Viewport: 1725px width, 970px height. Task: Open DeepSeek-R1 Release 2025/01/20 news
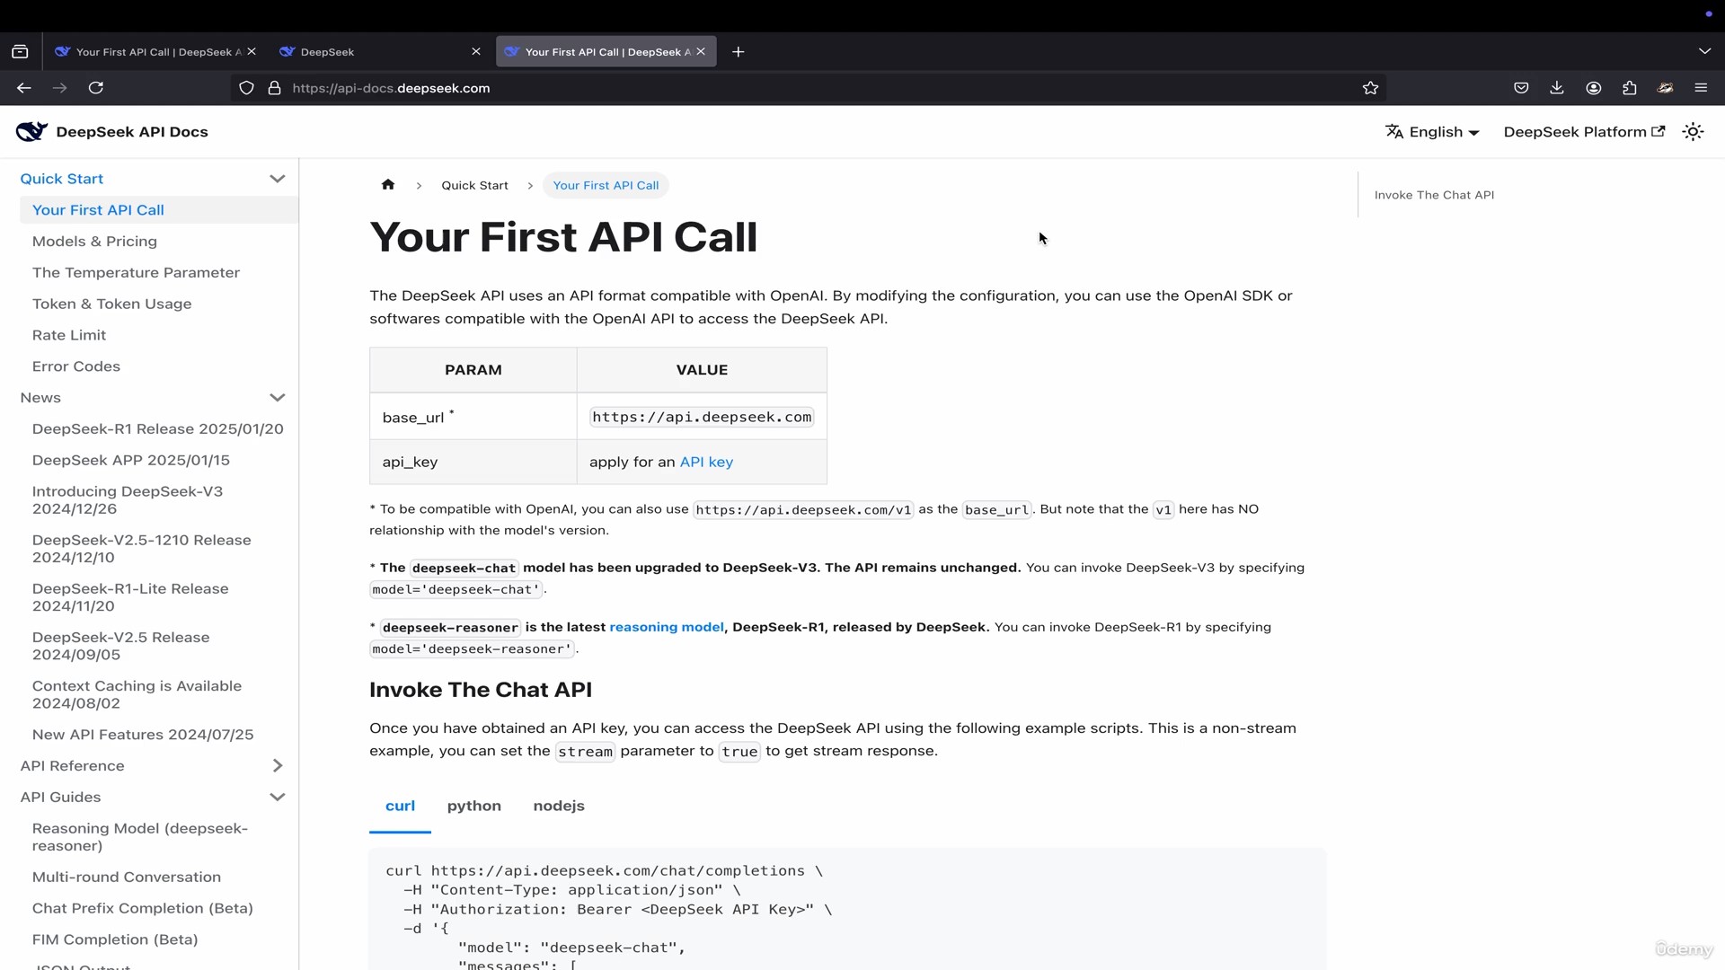coord(158,429)
